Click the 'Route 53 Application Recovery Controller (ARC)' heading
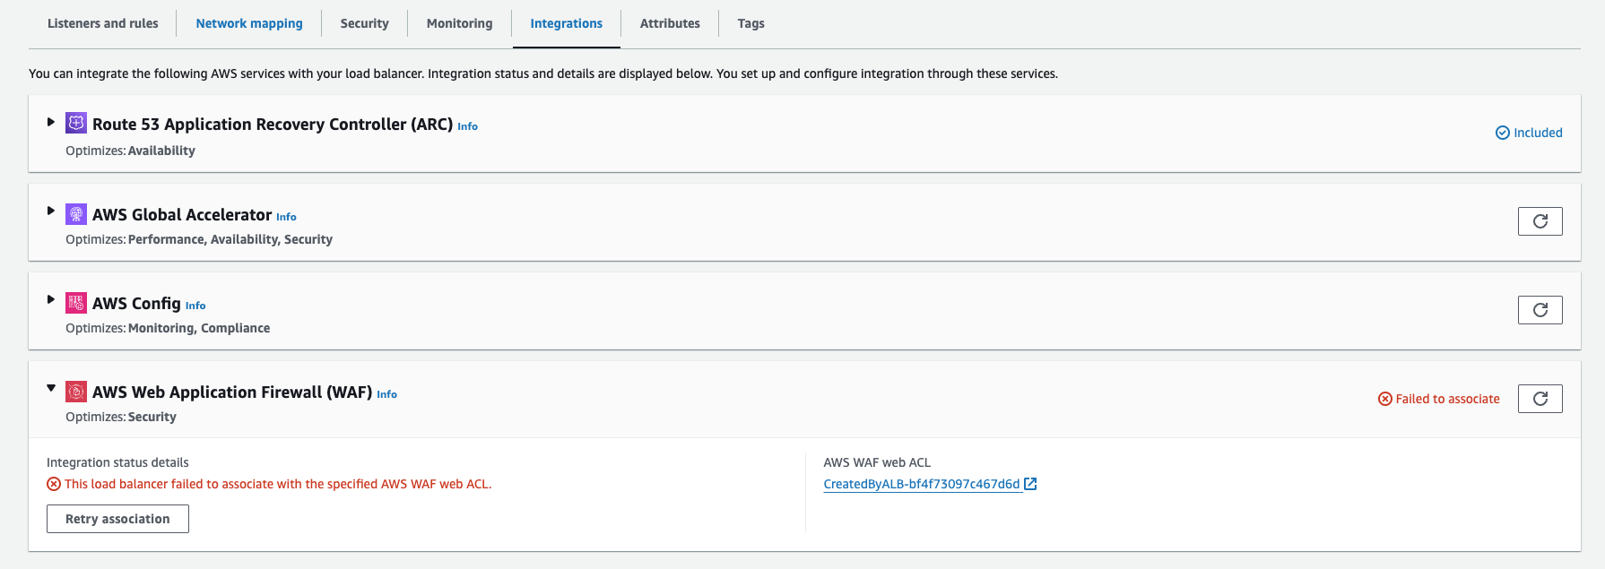The image size is (1605, 569). click(273, 125)
